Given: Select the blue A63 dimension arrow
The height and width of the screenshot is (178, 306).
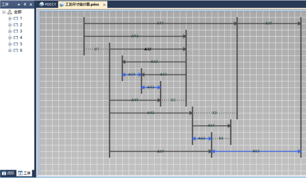Looking at the screenshot, I should 256,151.
